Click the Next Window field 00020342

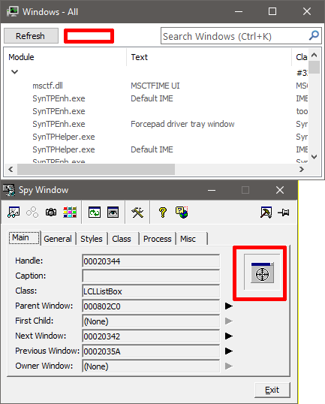coord(151,336)
